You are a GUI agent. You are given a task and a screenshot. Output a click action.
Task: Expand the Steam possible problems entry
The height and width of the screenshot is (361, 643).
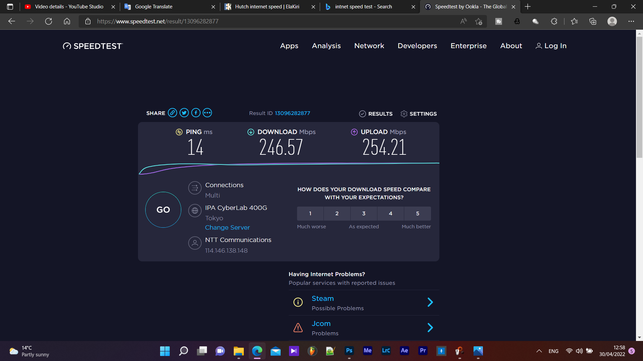(x=430, y=303)
